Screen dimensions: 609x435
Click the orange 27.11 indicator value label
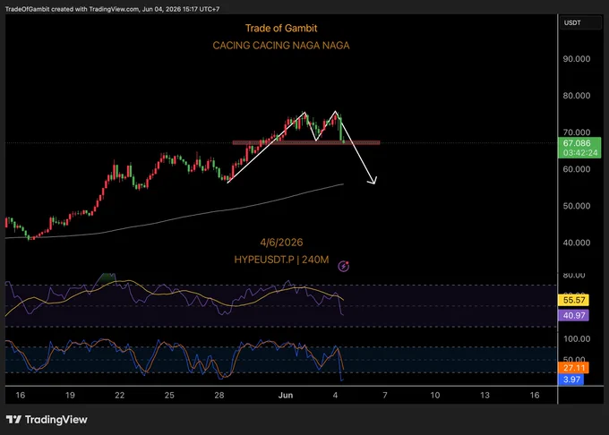coord(573,368)
